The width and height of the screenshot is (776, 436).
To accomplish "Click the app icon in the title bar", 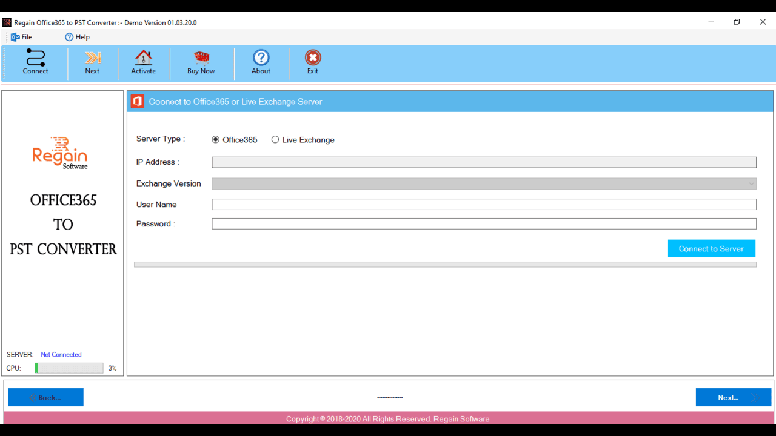I will [7, 22].
